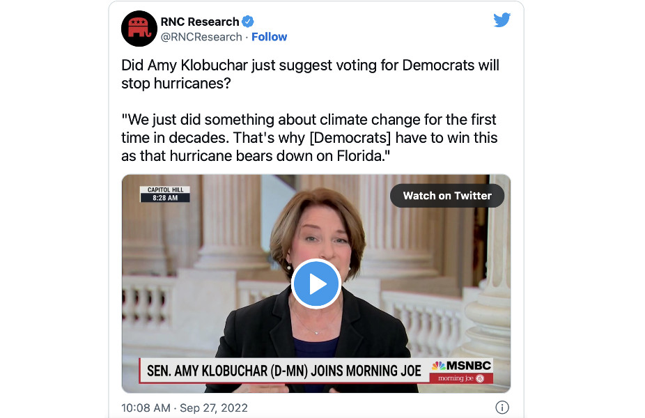Click the NBC peacock icon in video
This screenshot has width=645, height=418.
click(x=439, y=365)
